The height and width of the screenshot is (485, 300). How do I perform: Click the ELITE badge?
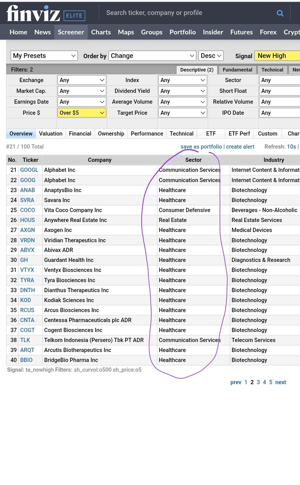pyautogui.click(x=74, y=16)
